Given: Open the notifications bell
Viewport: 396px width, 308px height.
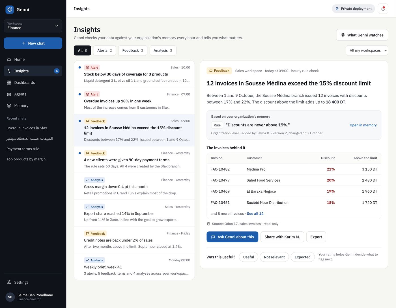Looking at the screenshot, I should pos(383,9).
